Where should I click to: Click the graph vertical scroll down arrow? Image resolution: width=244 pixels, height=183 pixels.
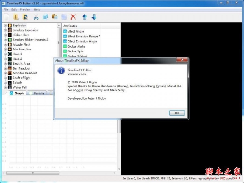pos(119,169)
